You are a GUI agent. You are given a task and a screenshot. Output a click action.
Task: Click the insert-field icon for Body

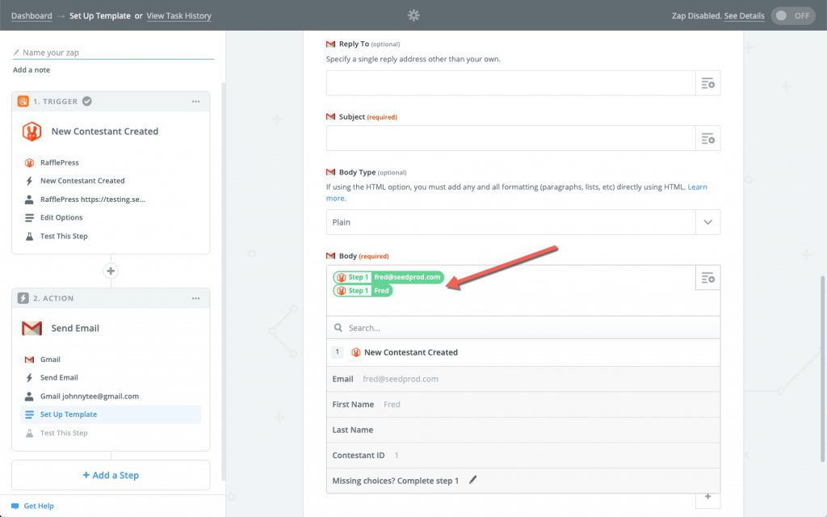707,278
